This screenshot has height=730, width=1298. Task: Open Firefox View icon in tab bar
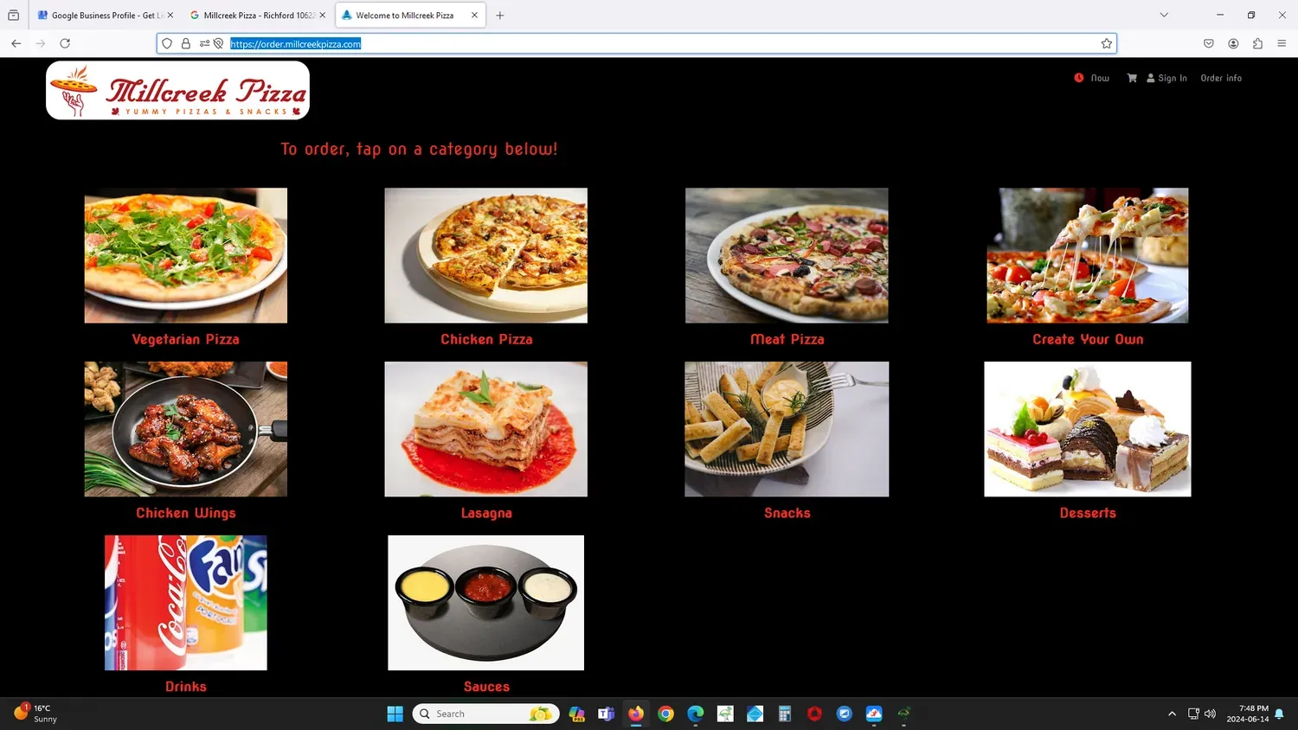[x=13, y=16]
